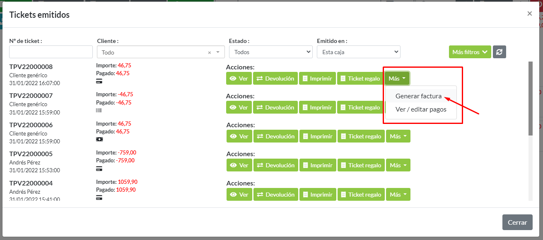Click the barcode payment icon under TPV22000007

click(x=99, y=110)
